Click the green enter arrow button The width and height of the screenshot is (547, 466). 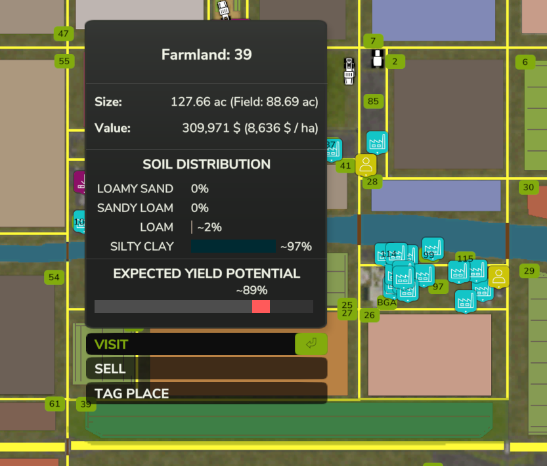point(311,344)
